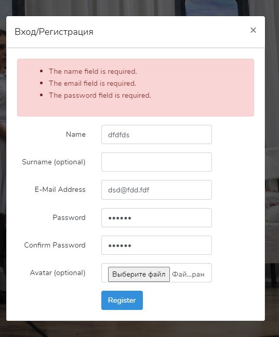This screenshot has height=337, width=279.
Task: Click the name field required error
Action: pos(93,71)
